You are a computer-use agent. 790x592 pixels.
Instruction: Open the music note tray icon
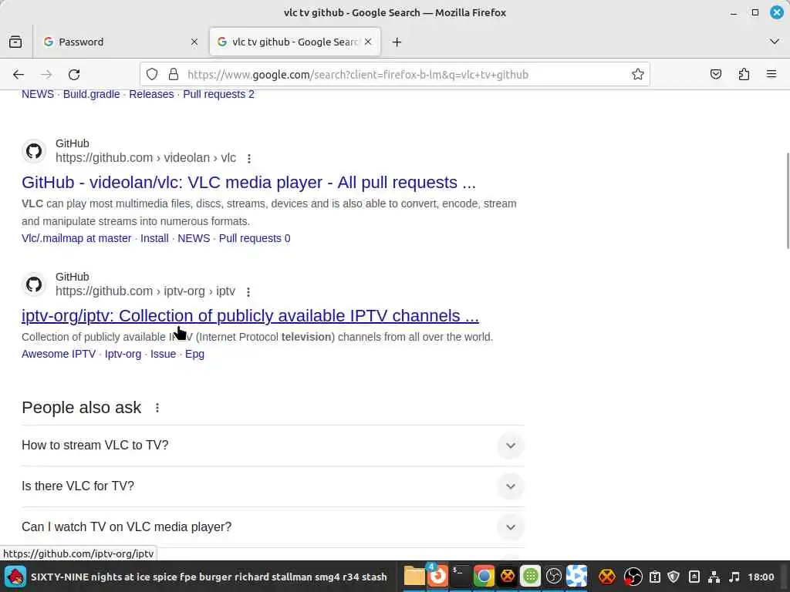(734, 577)
